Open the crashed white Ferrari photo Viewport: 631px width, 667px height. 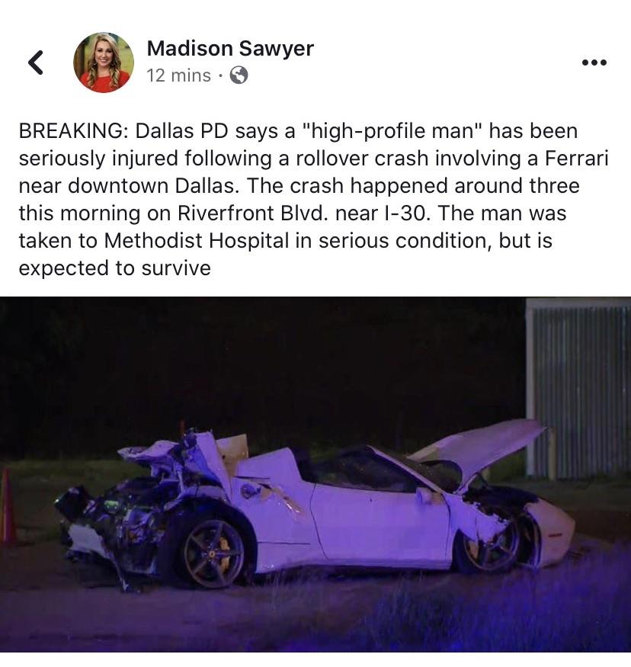315,474
